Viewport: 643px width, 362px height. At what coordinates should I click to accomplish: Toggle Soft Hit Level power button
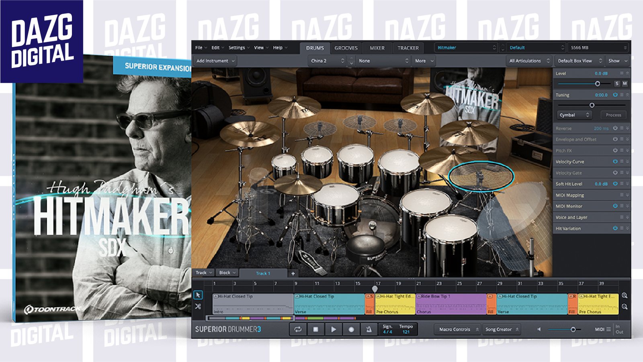pos(615,184)
